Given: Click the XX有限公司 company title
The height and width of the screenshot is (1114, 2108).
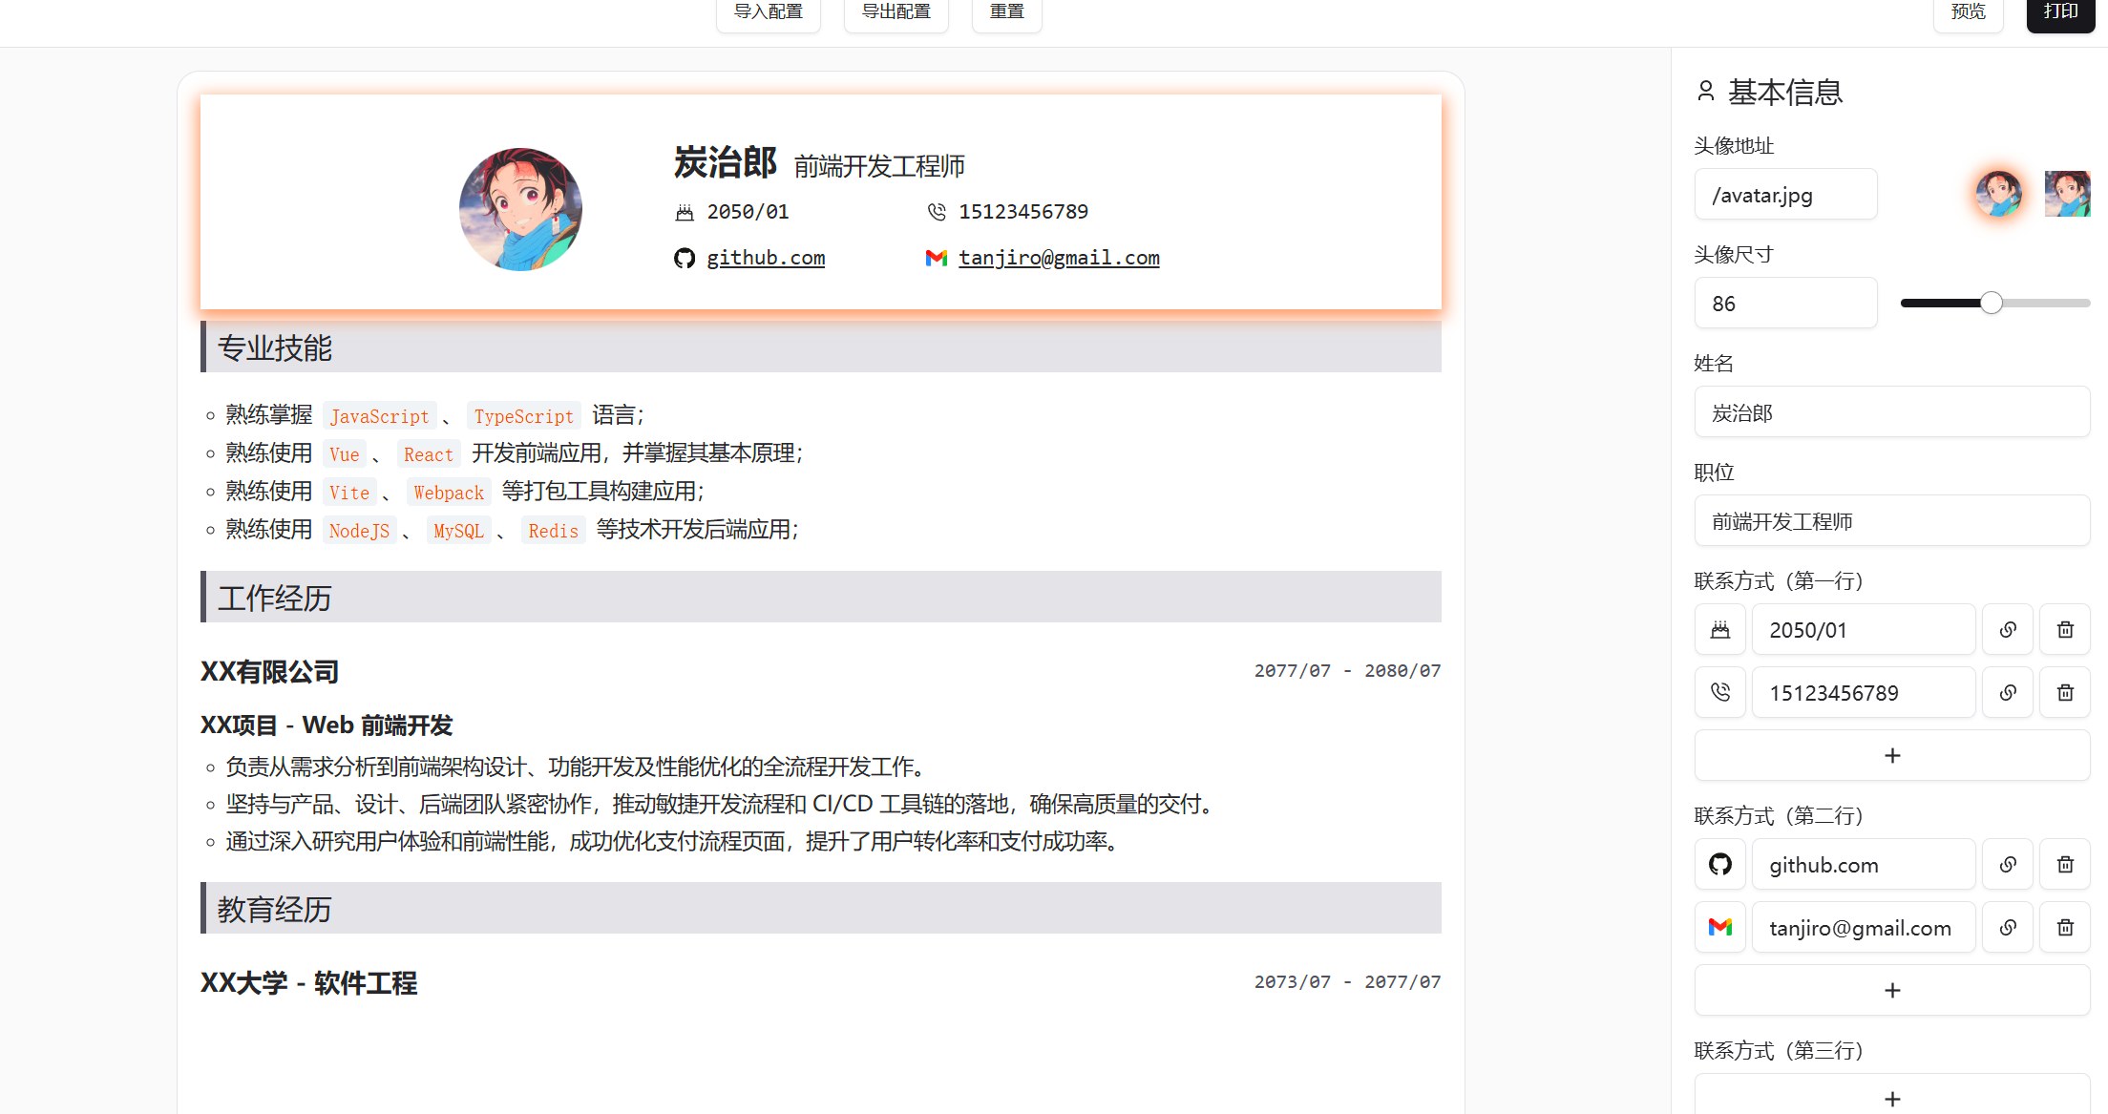Looking at the screenshot, I should [270, 672].
